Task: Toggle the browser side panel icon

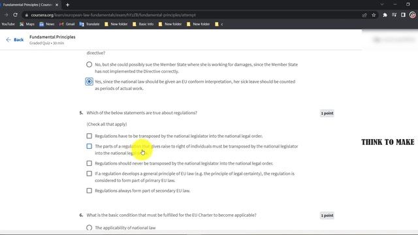Action: pos(403,15)
